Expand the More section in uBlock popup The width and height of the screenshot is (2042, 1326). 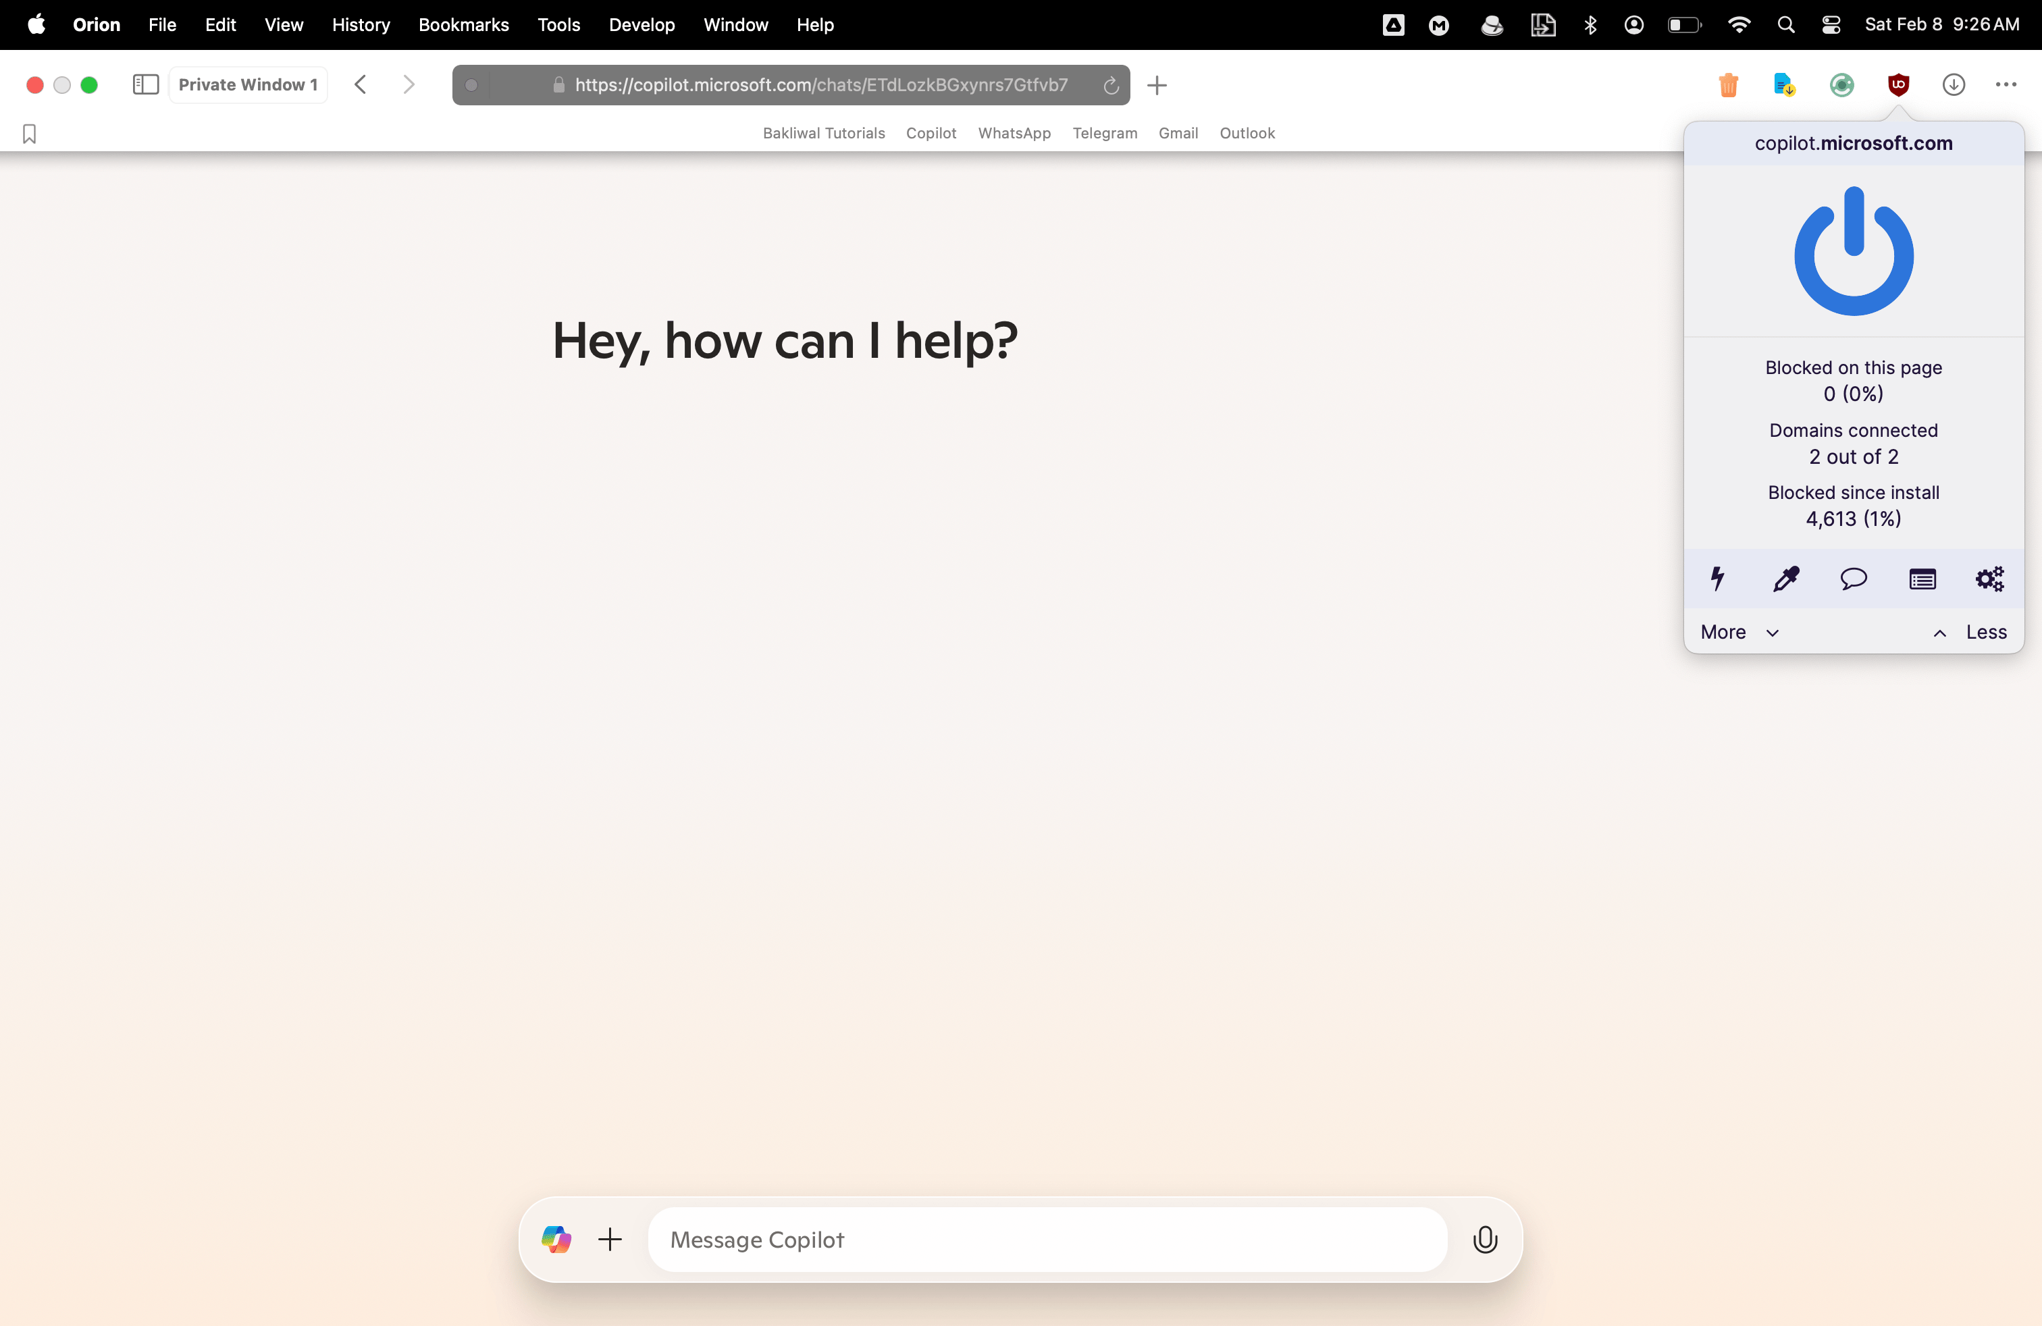coord(1739,632)
